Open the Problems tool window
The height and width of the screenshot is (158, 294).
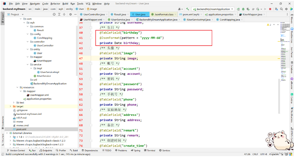point(121,150)
